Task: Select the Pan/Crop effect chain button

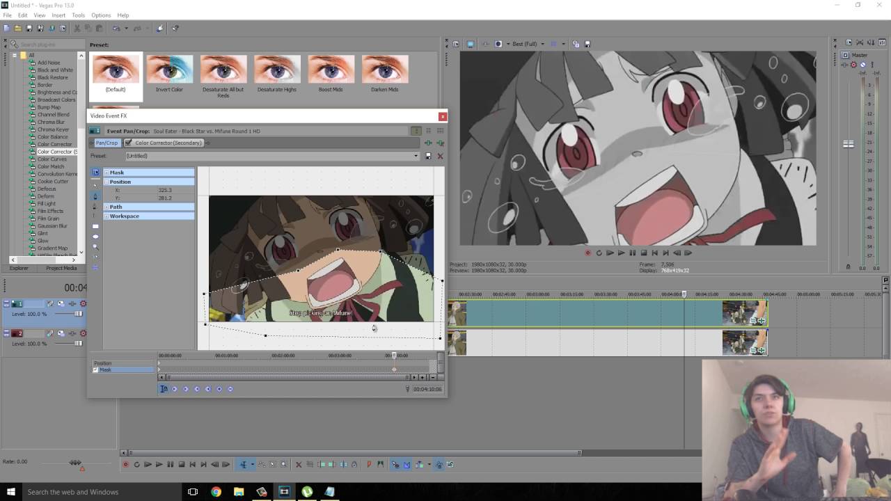Action: click(x=107, y=143)
